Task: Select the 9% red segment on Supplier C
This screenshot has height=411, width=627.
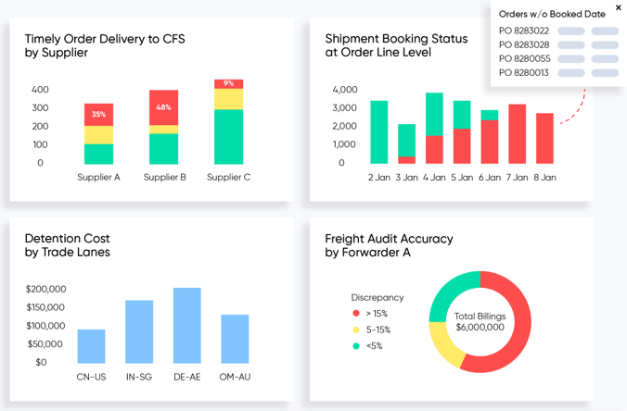Action: pos(229,84)
